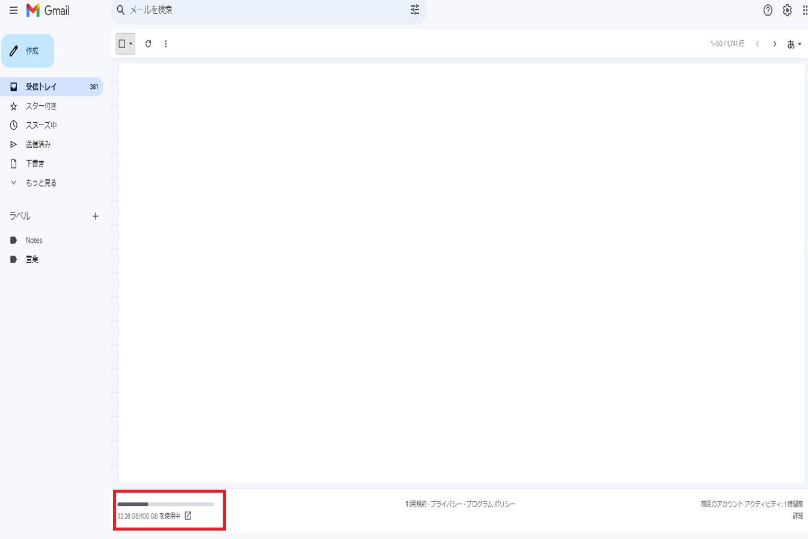Open the main menu hamburger icon

(13, 10)
